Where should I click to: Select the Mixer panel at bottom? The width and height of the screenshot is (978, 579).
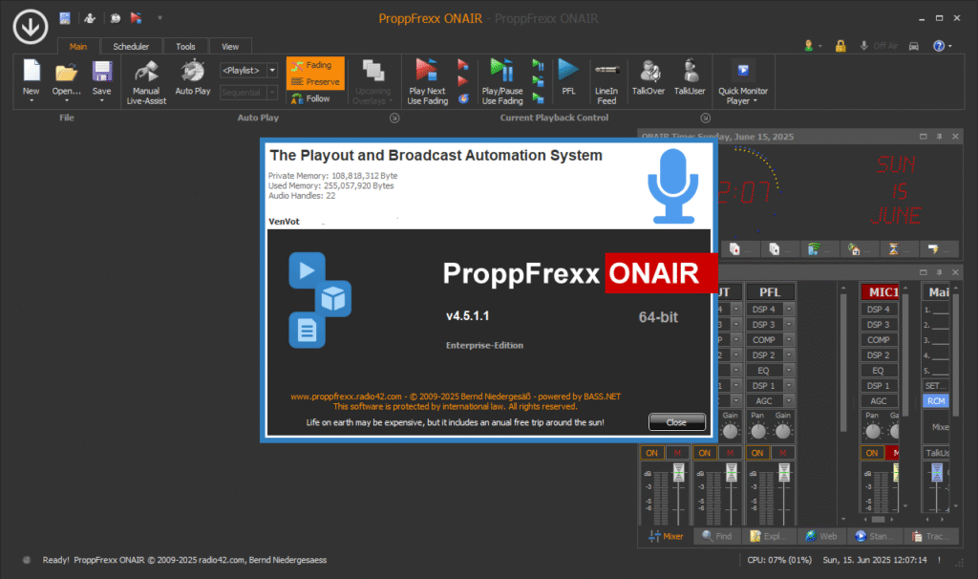coord(666,537)
